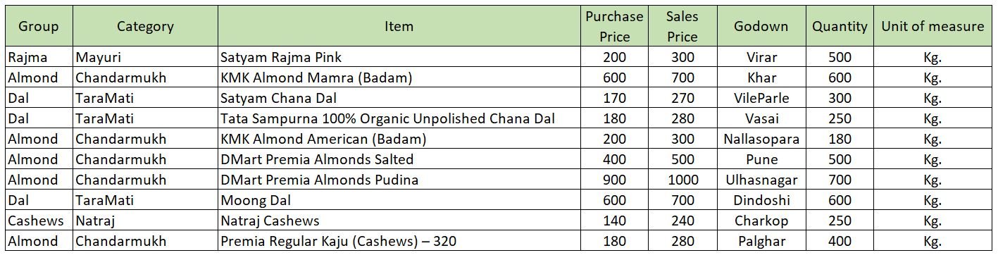Click the Item column header cell

[x=399, y=26]
